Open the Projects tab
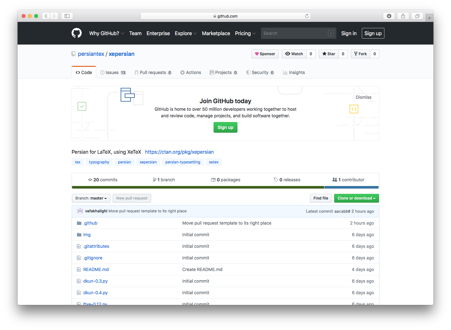This screenshot has height=330, width=451. [x=224, y=72]
